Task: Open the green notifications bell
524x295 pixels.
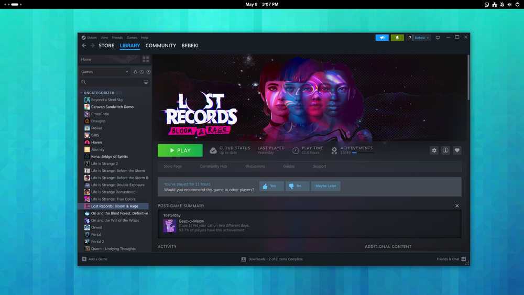Action: pos(397,38)
